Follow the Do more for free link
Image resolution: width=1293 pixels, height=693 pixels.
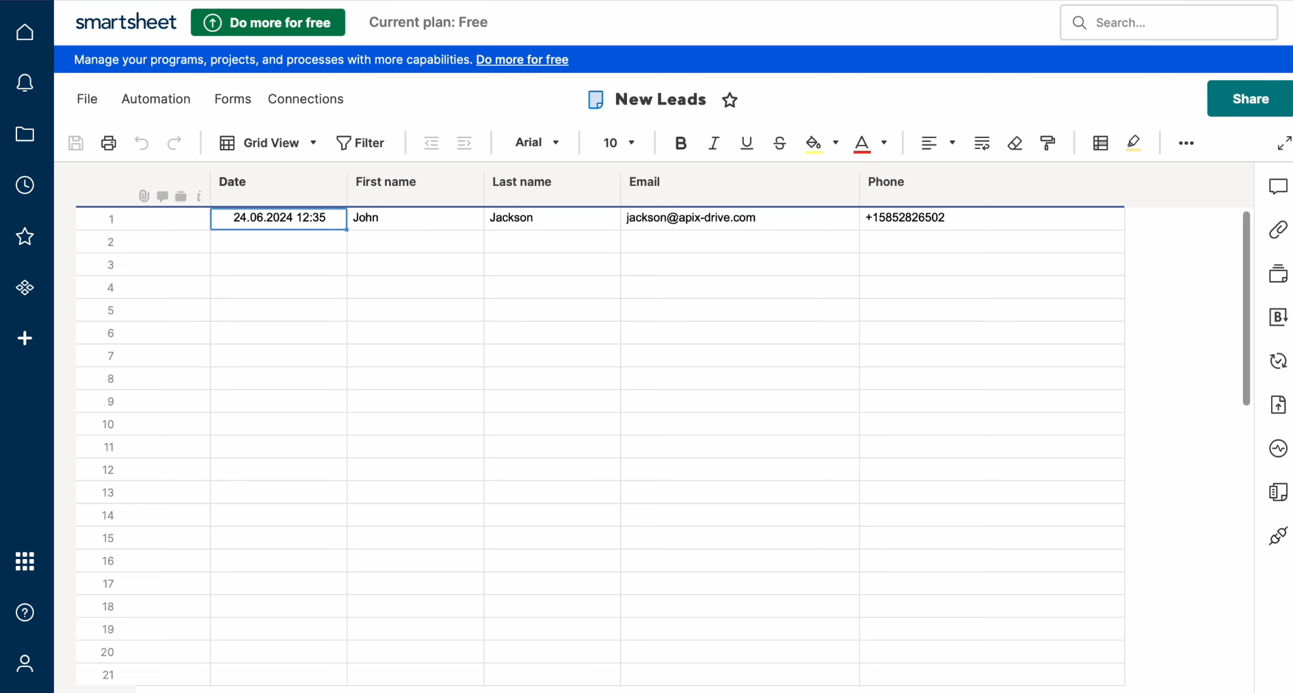[x=522, y=59]
